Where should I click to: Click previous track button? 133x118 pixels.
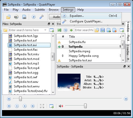click(9, 106)
